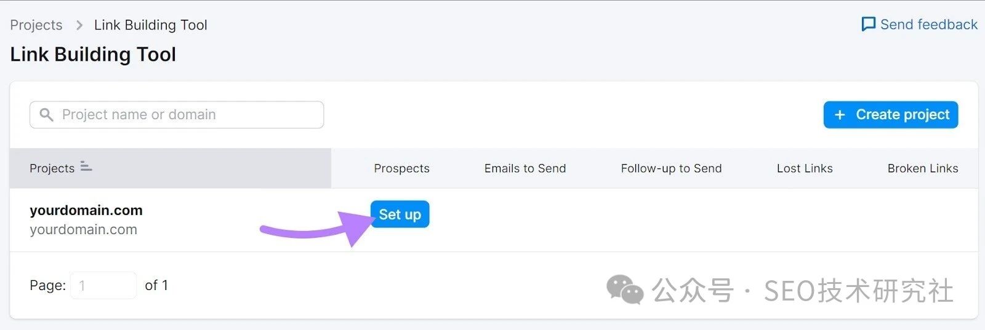
Task: Select the Prospects column header
Action: click(x=402, y=168)
